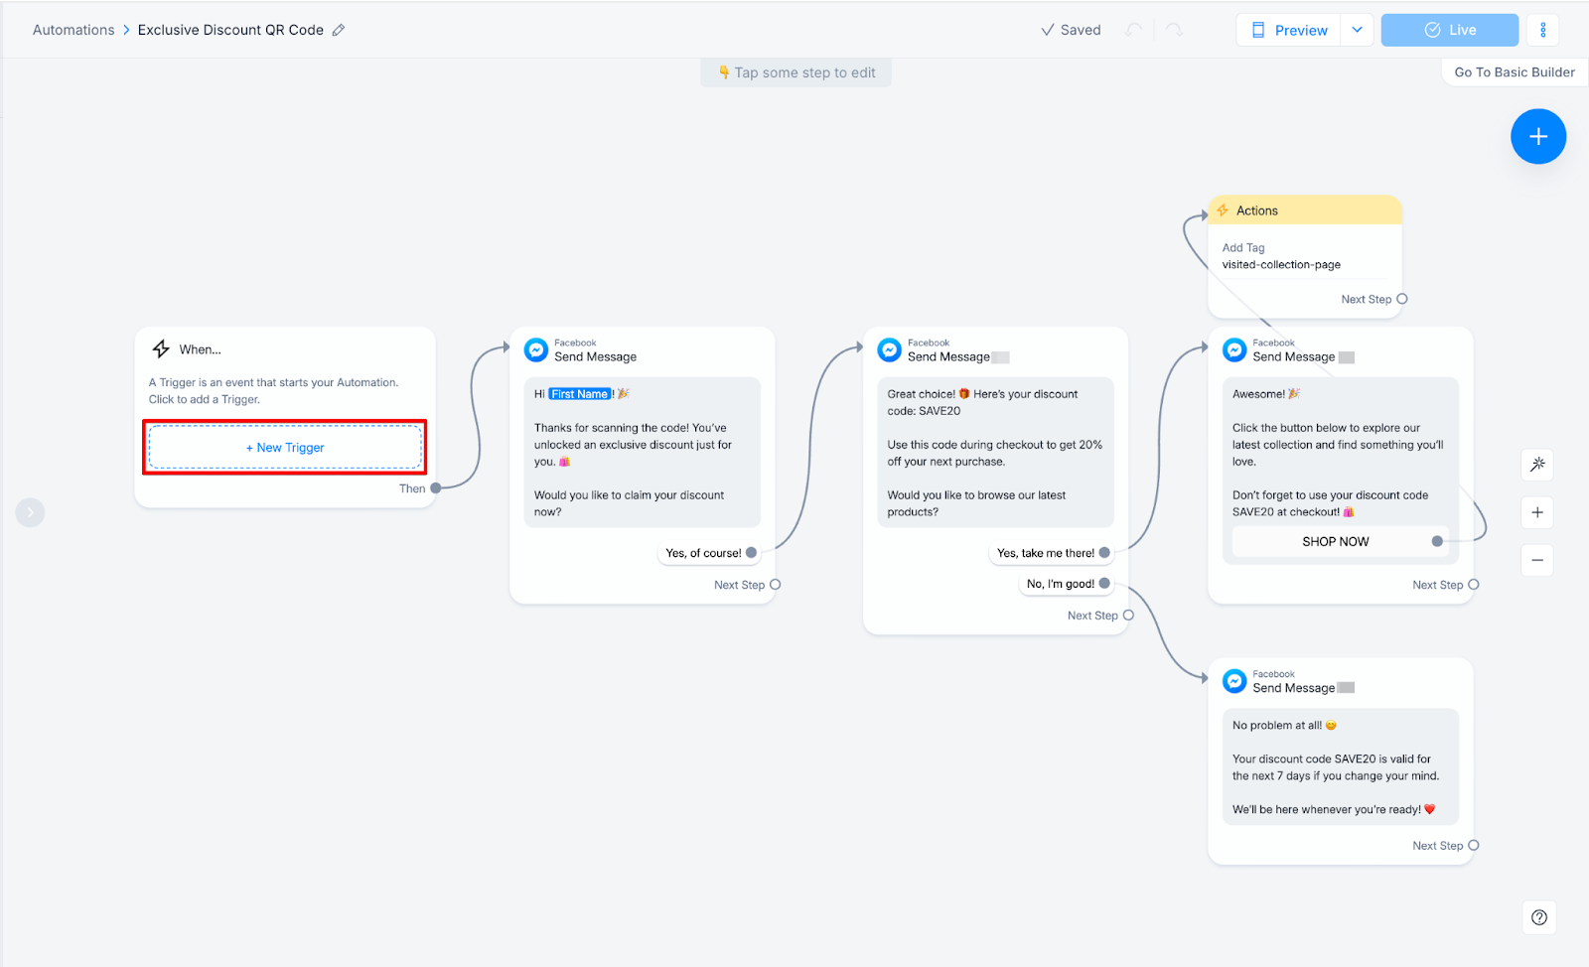This screenshot has width=1589, height=967.
Task: Click the redo arrow icon
Action: tap(1174, 30)
